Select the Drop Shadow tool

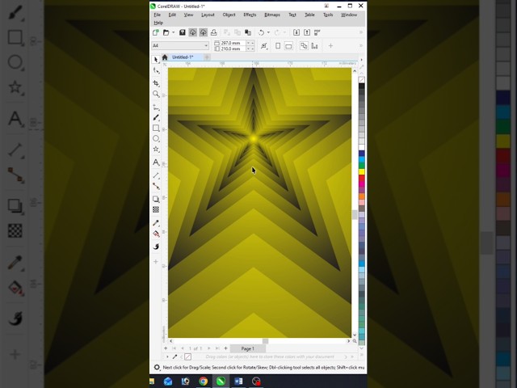click(x=156, y=199)
